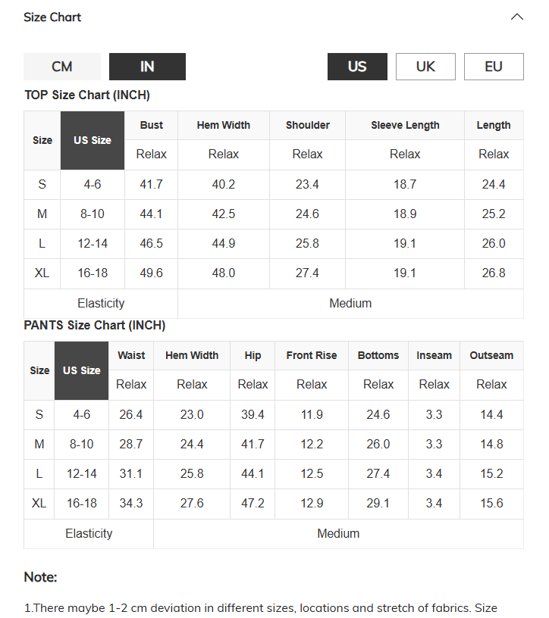Select the Bust column header
549x618 pixels.
pos(151,125)
